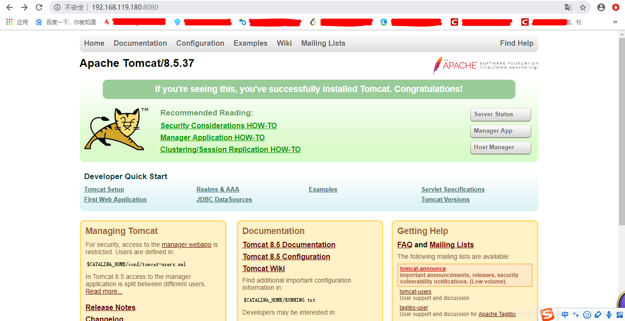The image size is (625, 321).
Task: Open the Tomcat Setup link
Action: click(x=104, y=189)
